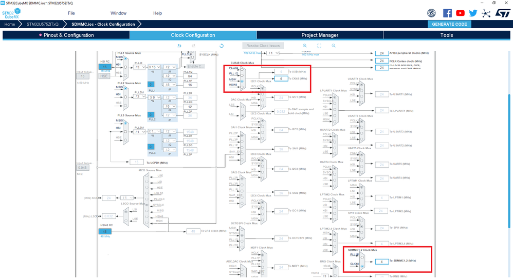513x280 pixels.
Task: Zoom in on the clock diagram
Action: [305, 46]
